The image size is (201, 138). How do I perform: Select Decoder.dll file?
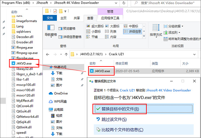click(22, 37)
